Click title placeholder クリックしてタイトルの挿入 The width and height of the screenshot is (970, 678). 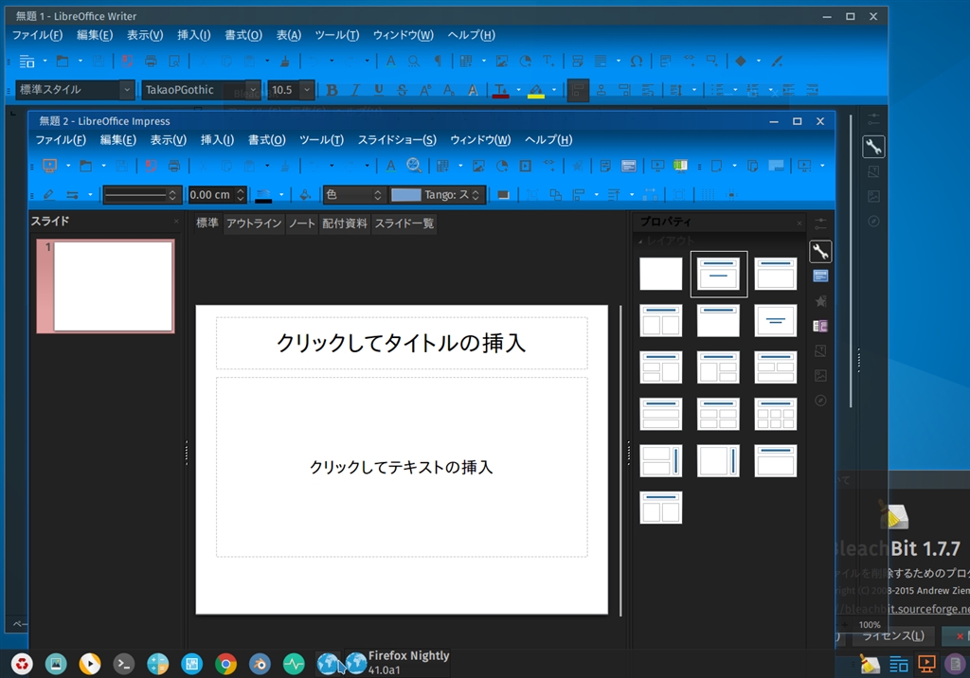point(401,343)
